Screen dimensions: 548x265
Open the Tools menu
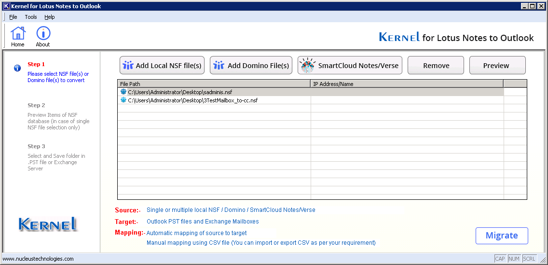(31, 17)
